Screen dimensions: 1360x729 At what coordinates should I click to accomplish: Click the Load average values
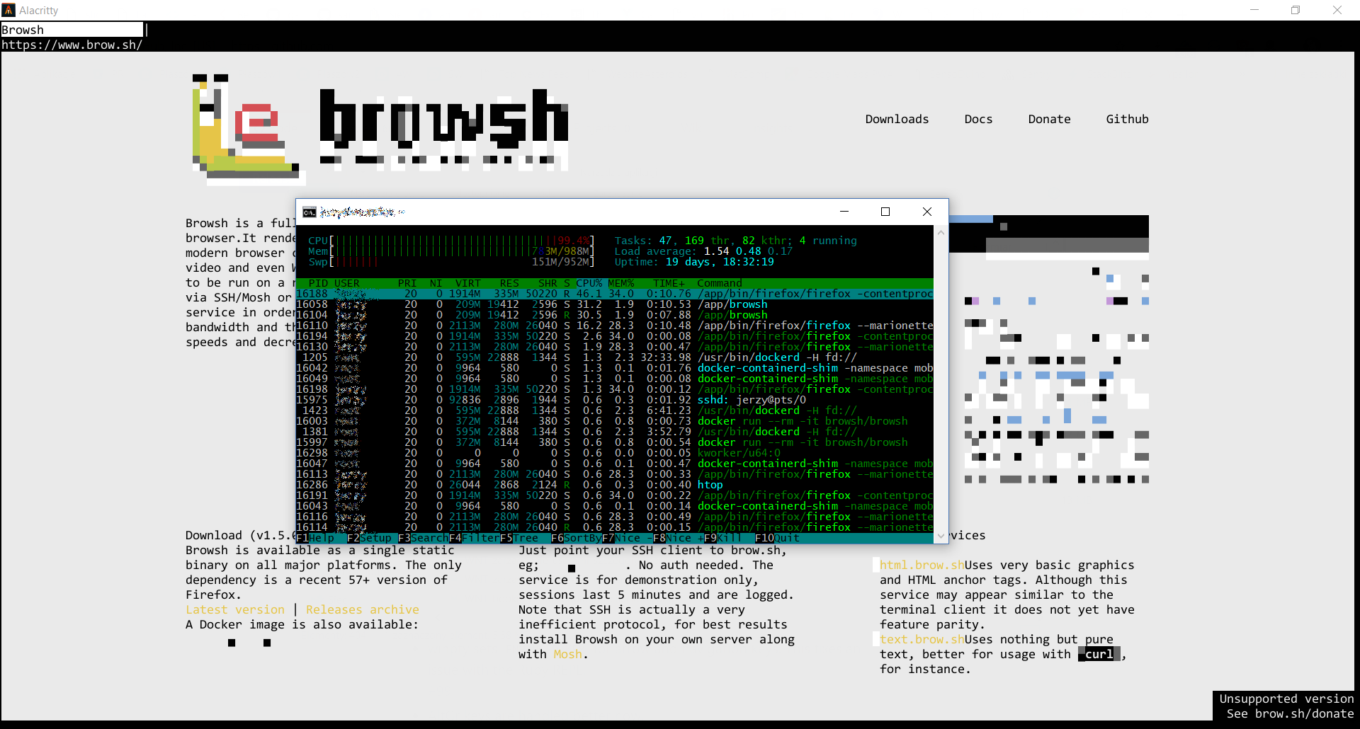pyautogui.click(x=748, y=251)
